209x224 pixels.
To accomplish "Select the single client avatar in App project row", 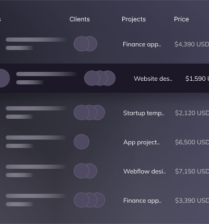I will [82, 142].
